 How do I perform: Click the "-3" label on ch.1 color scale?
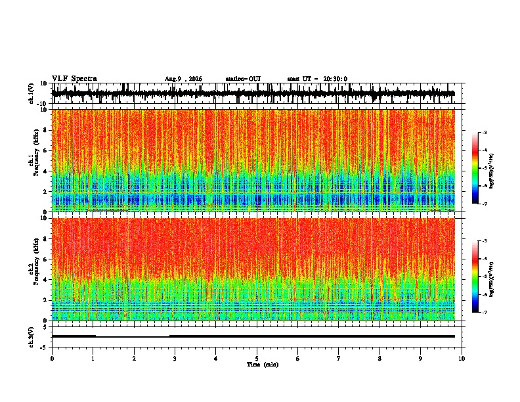point(484,132)
